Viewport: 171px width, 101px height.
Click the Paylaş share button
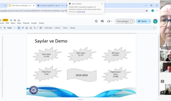(142, 21)
